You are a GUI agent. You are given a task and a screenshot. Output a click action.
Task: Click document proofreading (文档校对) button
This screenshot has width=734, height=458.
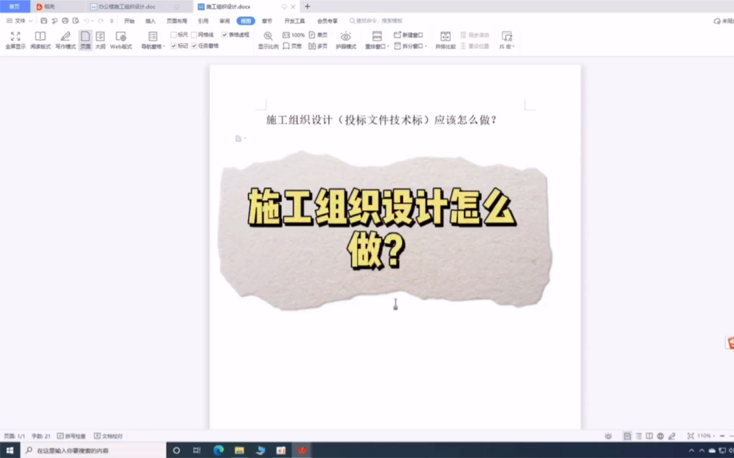click(x=108, y=436)
